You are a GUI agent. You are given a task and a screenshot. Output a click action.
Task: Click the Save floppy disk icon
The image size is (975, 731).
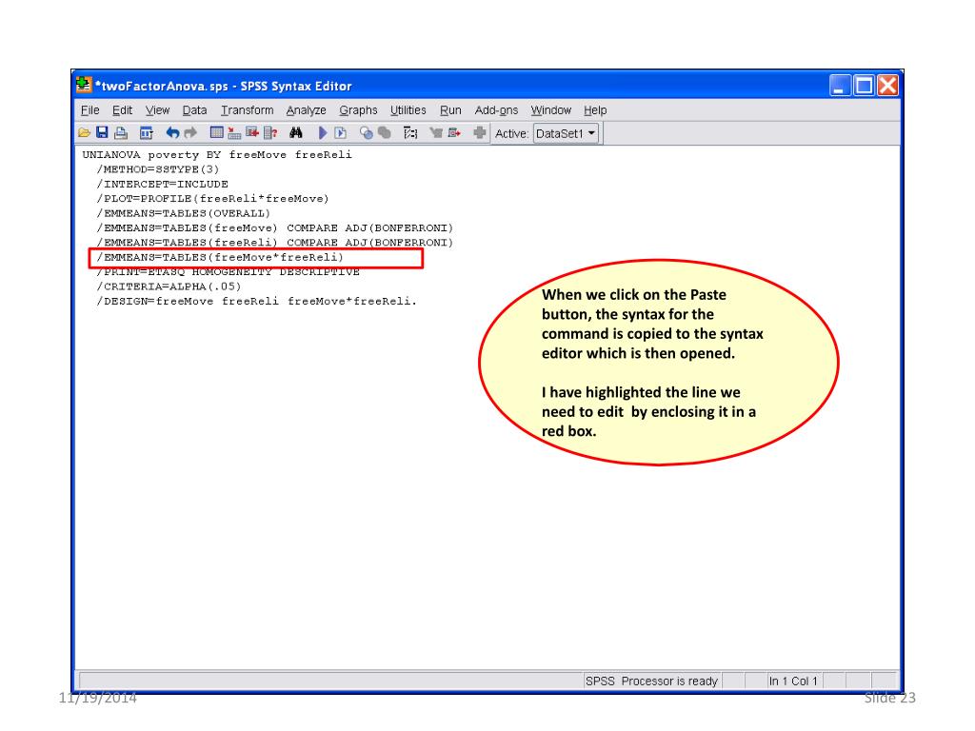click(103, 133)
